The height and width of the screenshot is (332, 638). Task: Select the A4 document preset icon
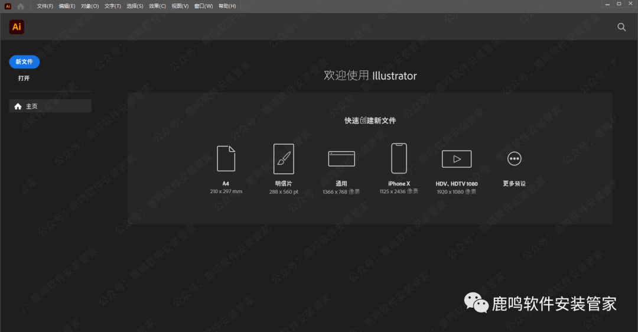[x=226, y=158]
